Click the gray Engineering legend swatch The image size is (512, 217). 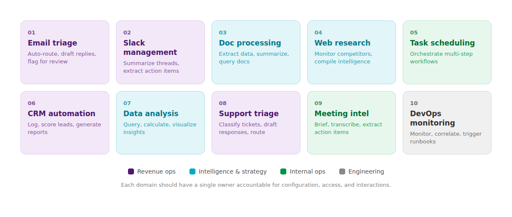coord(342,171)
